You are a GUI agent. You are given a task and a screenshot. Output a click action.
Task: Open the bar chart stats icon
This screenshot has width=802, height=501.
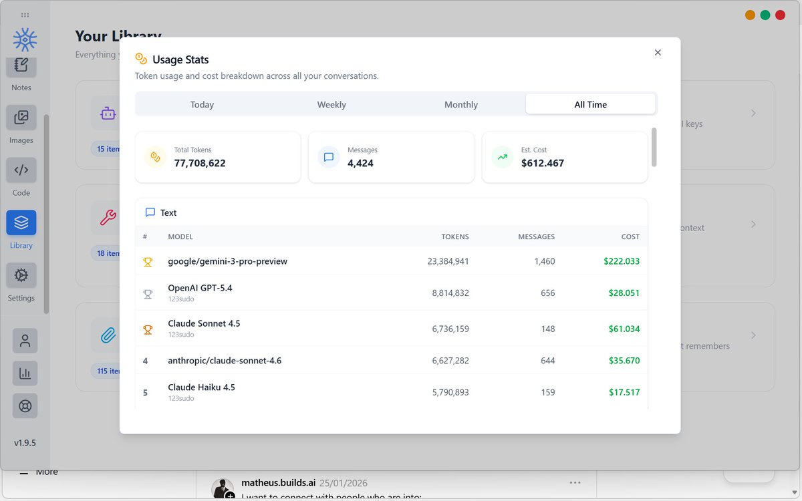point(25,373)
